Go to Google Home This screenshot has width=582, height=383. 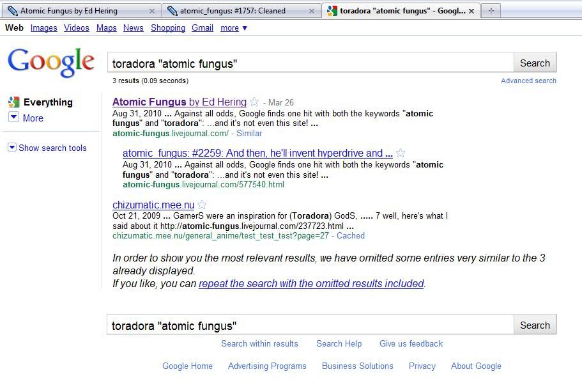point(187,366)
